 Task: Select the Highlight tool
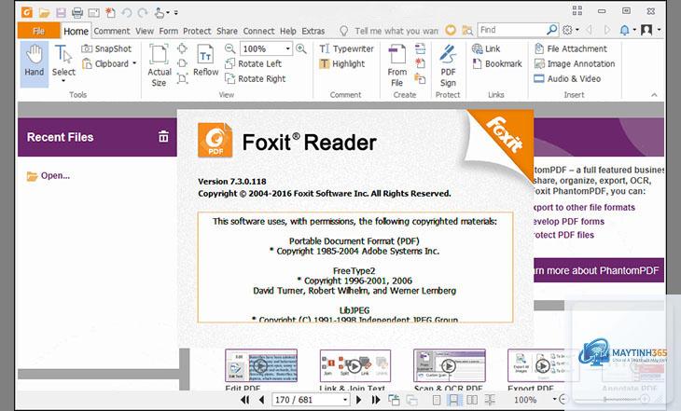pyautogui.click(x=341, y=63)
